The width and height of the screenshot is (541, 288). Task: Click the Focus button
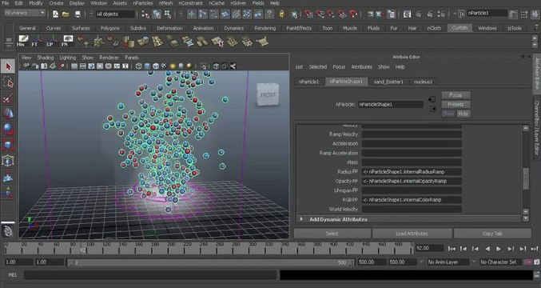point(455,95)
